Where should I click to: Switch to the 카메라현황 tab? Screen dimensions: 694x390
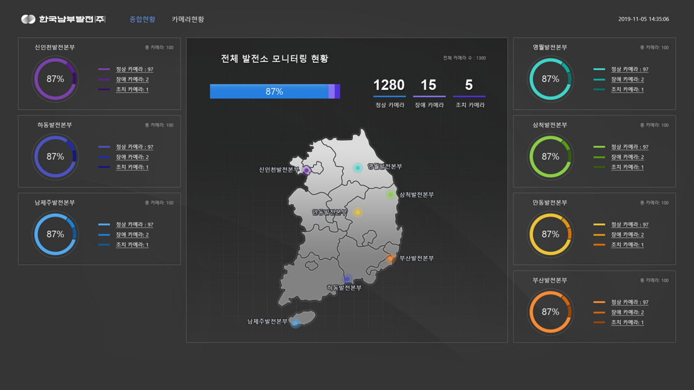(188, 19)
